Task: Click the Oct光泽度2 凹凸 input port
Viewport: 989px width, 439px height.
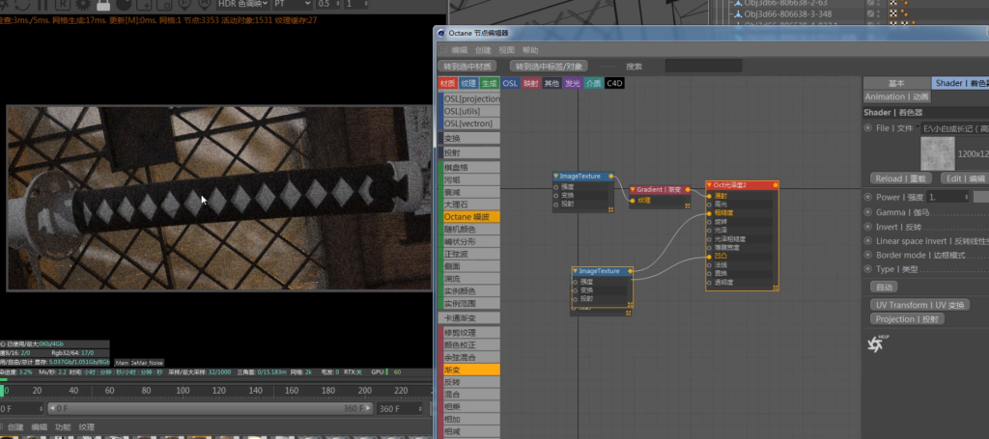Action: click(x=710, y=257)
